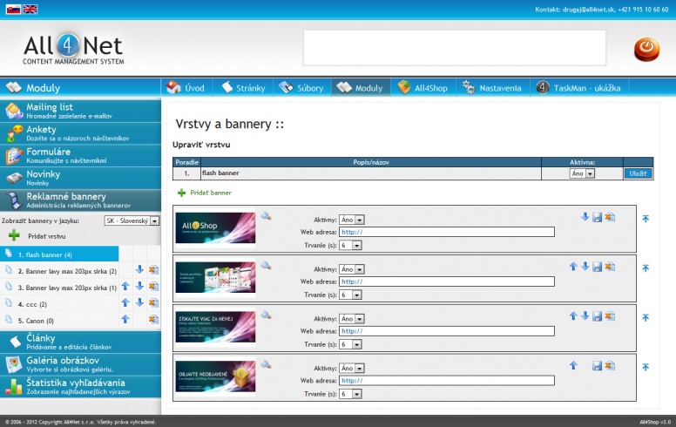
Task: Delete the Canon layer in sidebar
Action: coord(153,319)
